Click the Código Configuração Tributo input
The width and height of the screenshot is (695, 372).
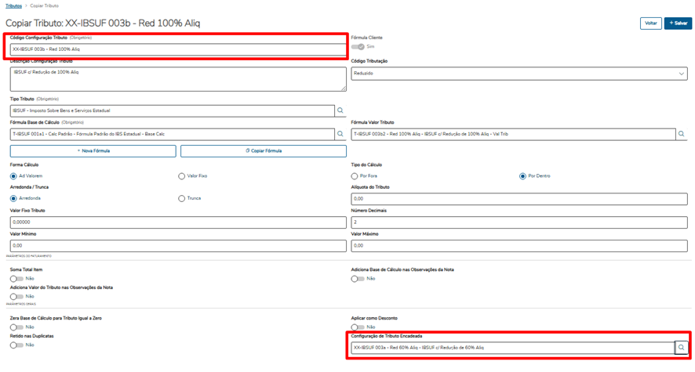[x=178, y=49]
